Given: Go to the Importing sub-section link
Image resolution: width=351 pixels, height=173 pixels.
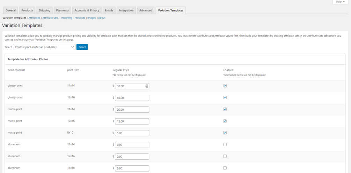Looking at the screenshot, I should [66, 18].
